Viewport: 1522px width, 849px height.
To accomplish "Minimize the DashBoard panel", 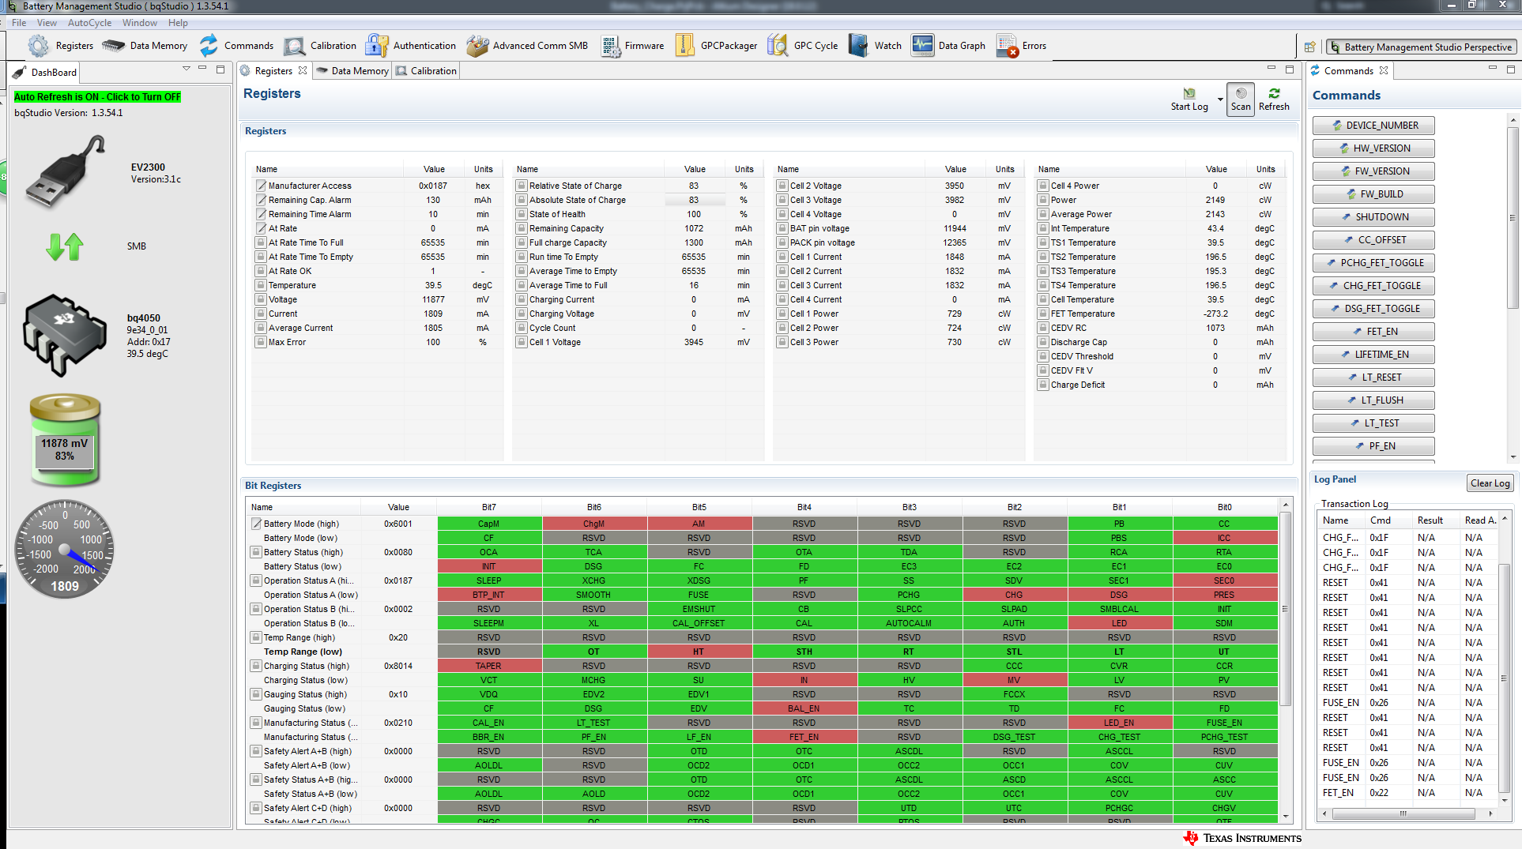I will [x=203, y=69].
